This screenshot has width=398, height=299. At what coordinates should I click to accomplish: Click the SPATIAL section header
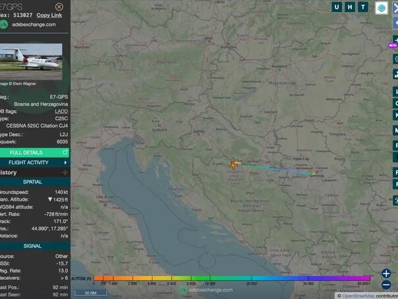[32, 182]
